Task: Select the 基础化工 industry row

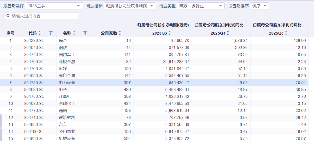Action: pos(154,104)
